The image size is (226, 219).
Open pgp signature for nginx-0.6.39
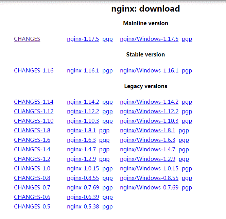[x=107, y=197]
